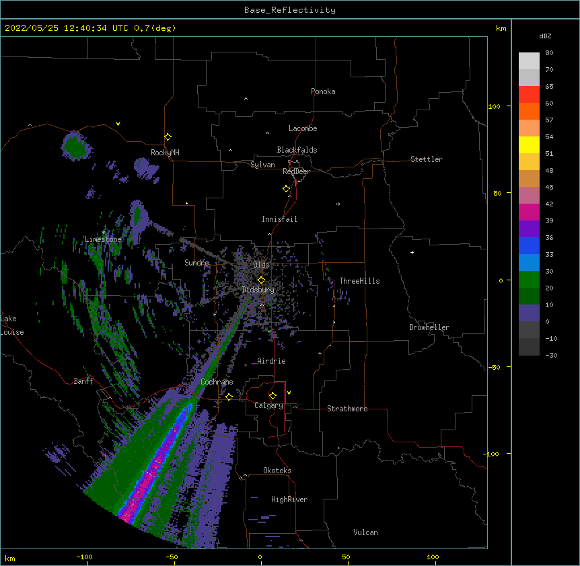Select the yellow 54 dBZ color swatch
Image resolution: width=580 pixels, height=566 pixels.
(x=529, y=145)
